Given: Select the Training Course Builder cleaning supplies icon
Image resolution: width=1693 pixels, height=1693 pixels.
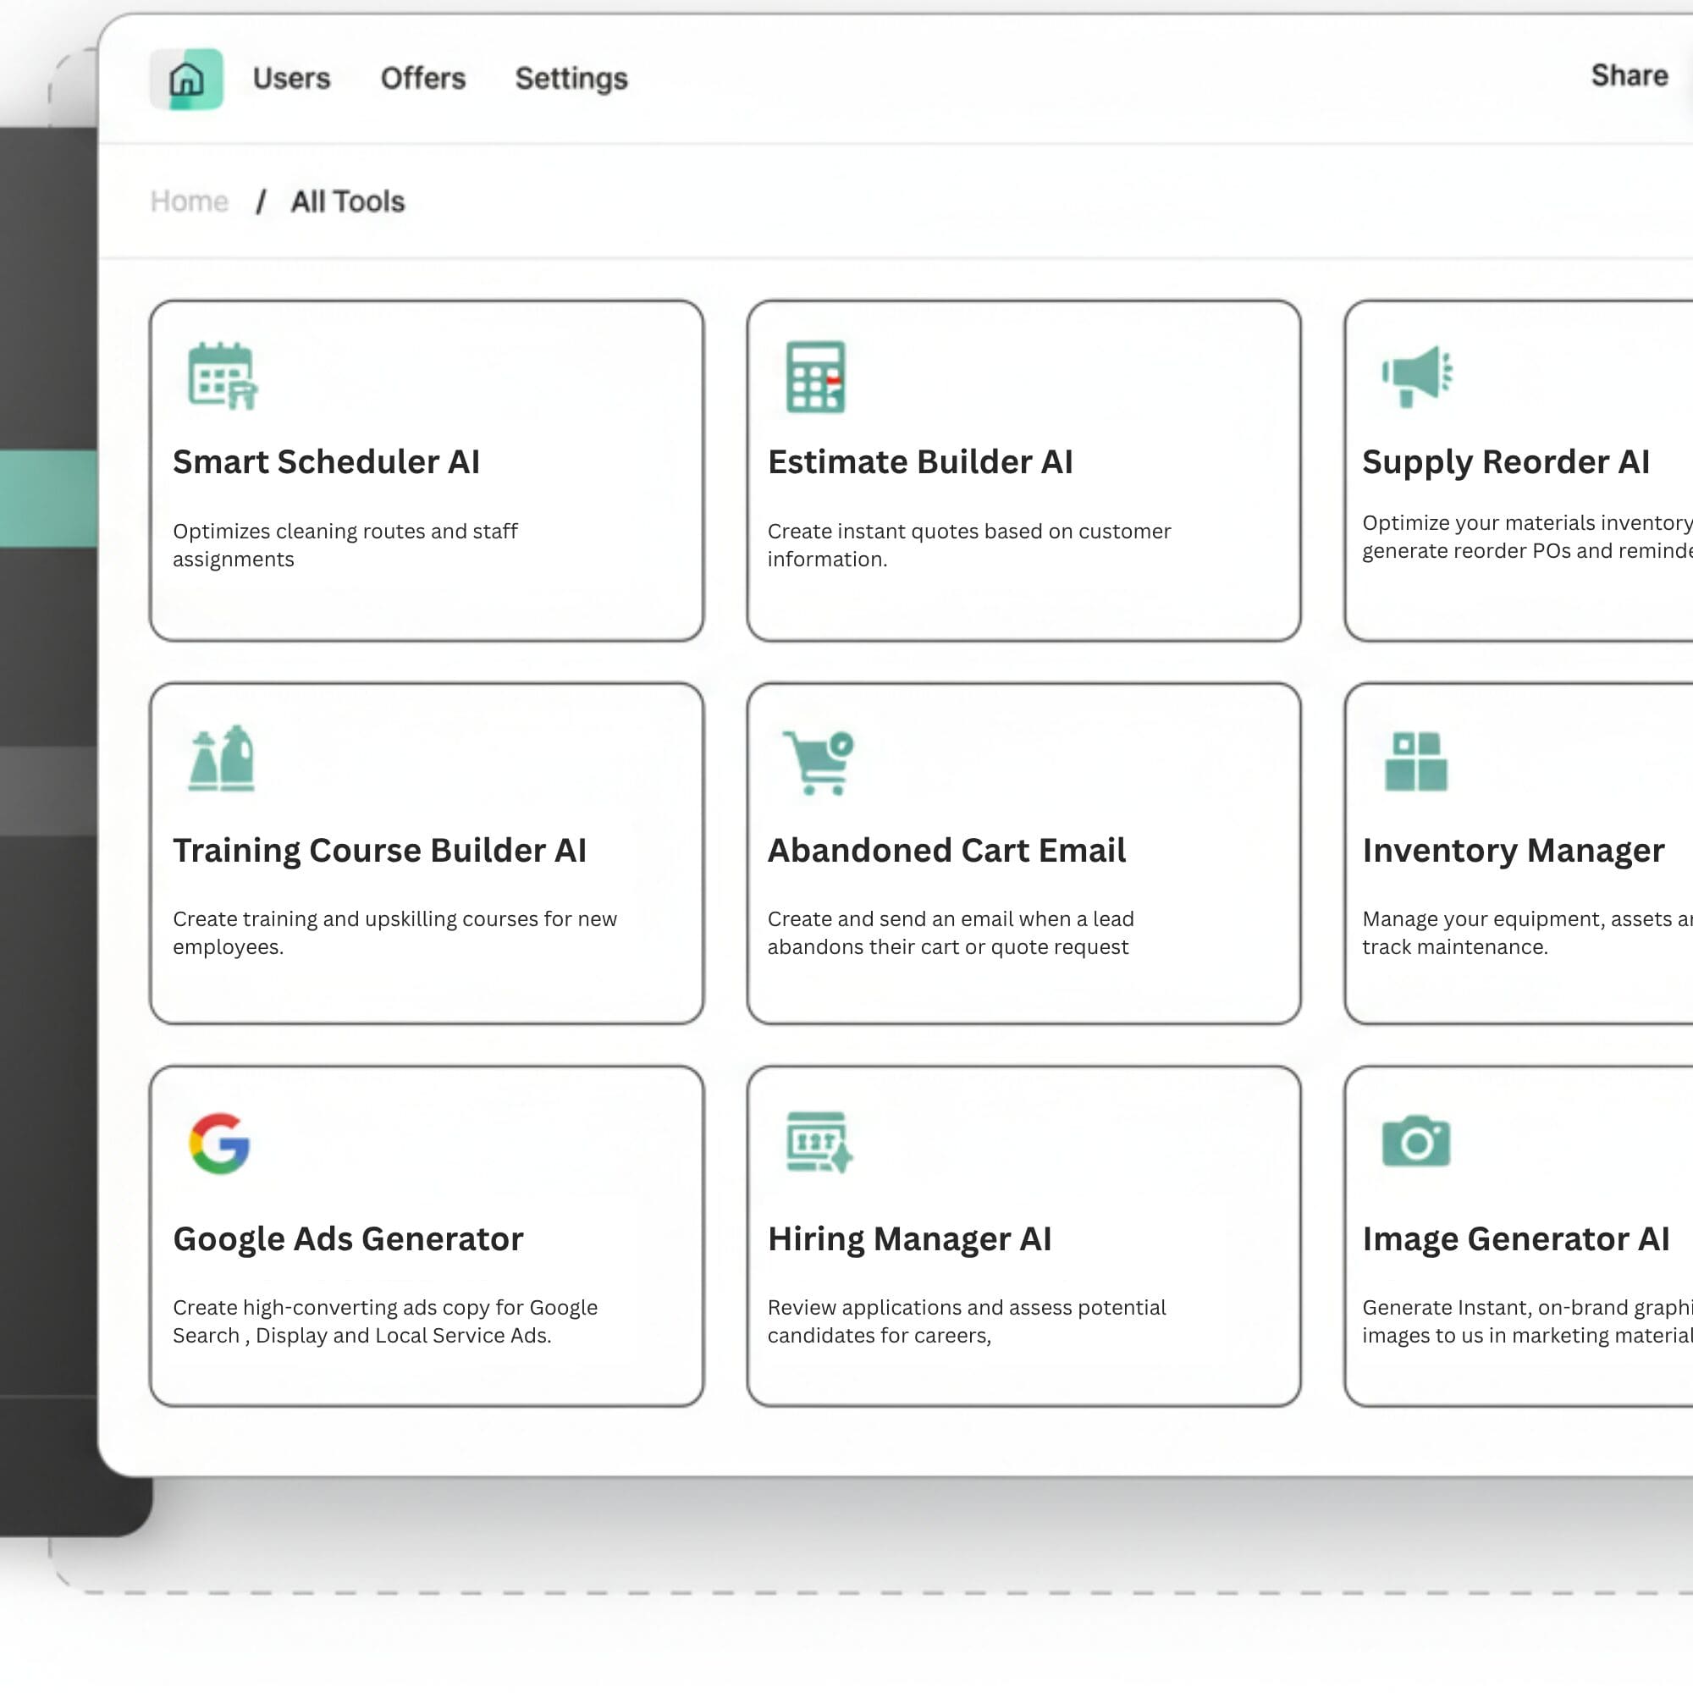Looking at the screenshot, I should coord(221,761).
